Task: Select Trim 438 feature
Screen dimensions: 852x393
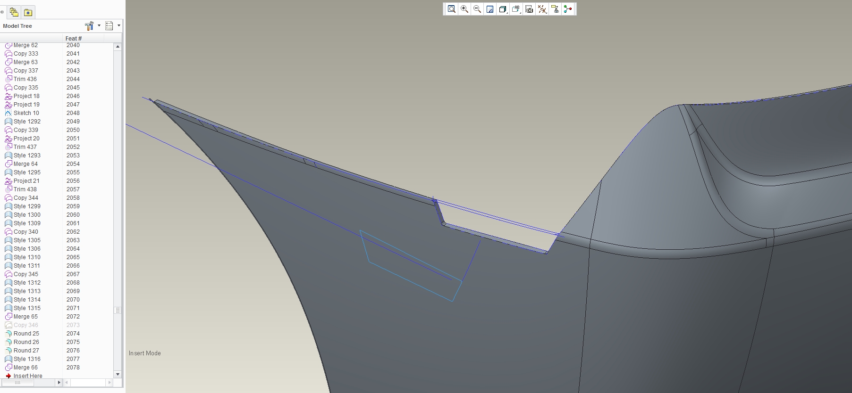Action: [x=25, y=189]
